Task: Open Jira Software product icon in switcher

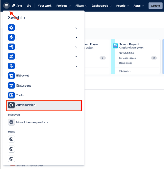Action: [12, 28]
